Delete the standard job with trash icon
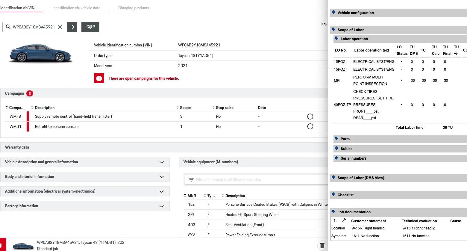This screenshot has width=467, height=251. point(322,246)
